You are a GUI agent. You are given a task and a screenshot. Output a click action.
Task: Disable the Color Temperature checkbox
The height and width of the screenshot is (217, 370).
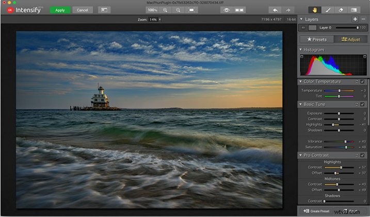point(362,81)
